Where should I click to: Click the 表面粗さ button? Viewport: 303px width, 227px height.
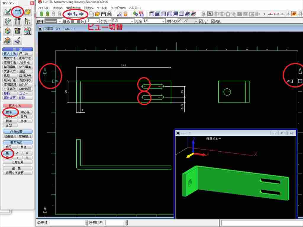coord(25,80)
